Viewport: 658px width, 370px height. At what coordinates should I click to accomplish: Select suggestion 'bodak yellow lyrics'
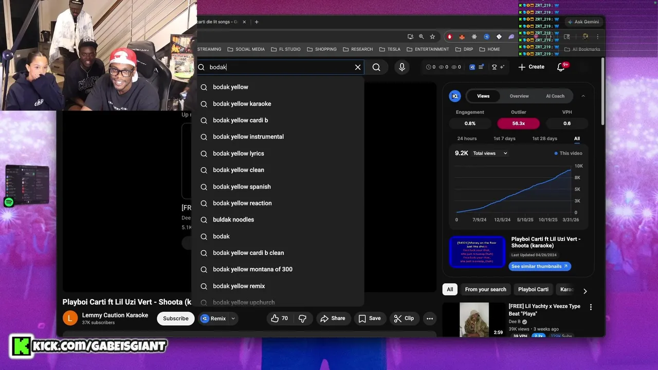[278, 154]
